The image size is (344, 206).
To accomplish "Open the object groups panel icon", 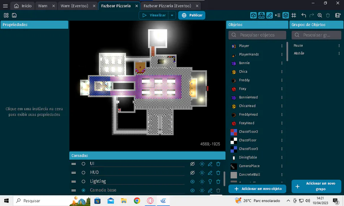I will point(261,15).
